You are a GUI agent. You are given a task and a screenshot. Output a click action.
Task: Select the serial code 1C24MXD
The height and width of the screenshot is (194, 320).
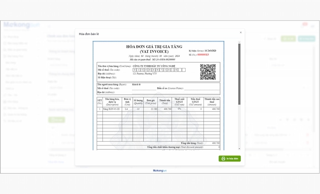210,51
